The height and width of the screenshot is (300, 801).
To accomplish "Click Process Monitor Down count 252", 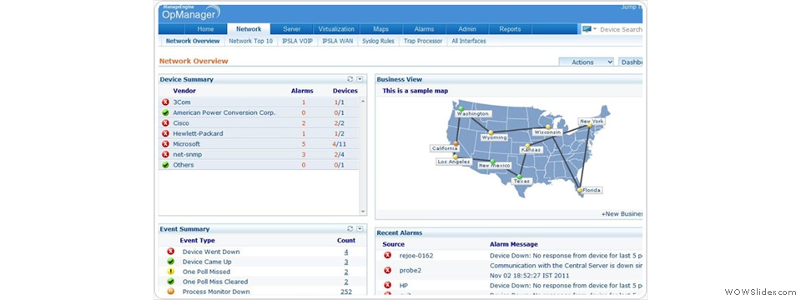I will pyautogui.click(x=345, y=292).
